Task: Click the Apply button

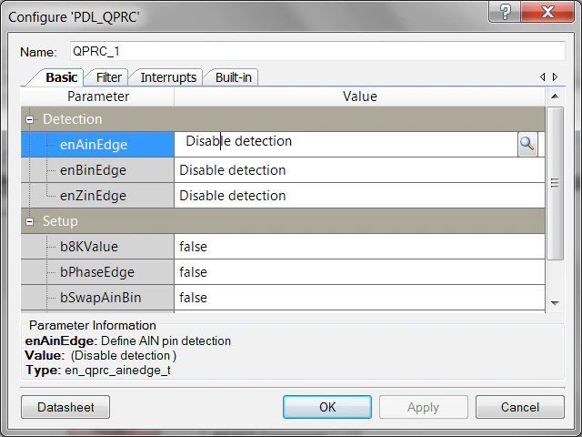Action: (x=423, y=407)
